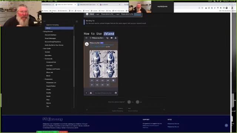Open Blend listed below Show Job

48,76
